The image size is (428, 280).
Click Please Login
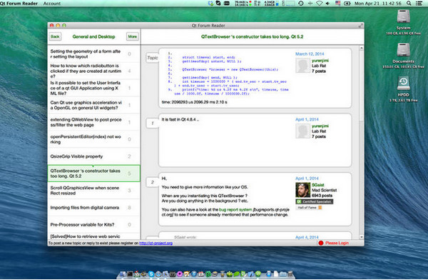pos(337,243)
